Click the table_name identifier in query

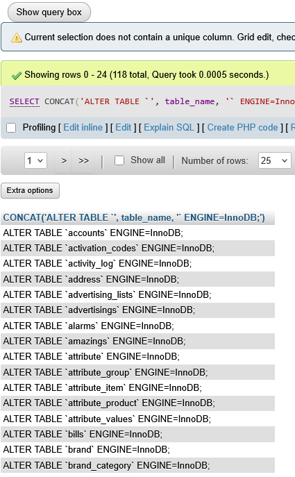(189, 101)
